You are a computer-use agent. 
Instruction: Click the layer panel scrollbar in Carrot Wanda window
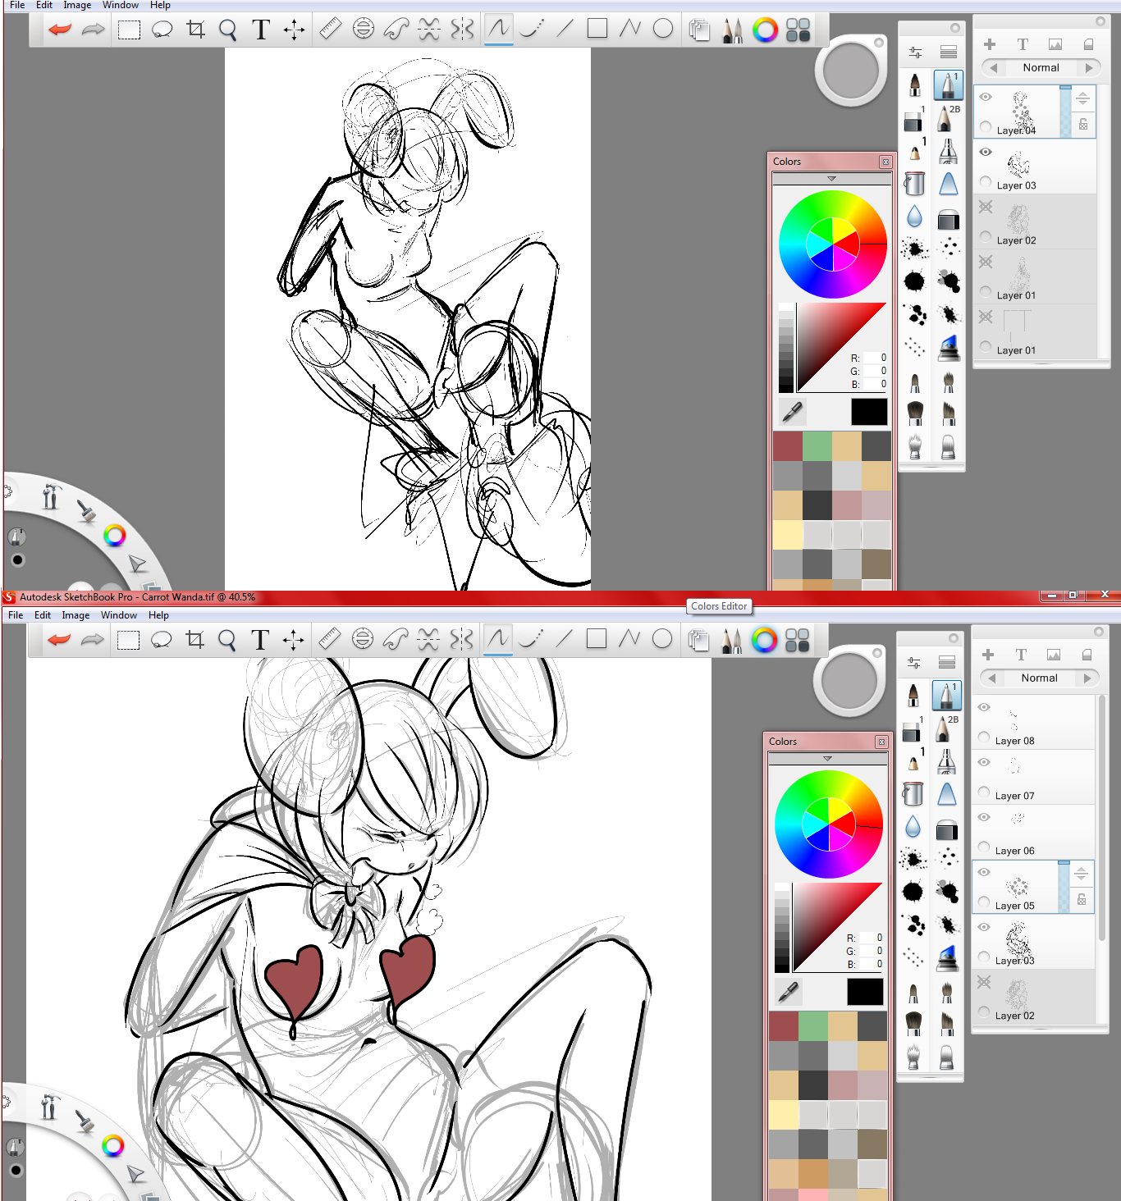pyautogui.click(x=1102, y=818)
